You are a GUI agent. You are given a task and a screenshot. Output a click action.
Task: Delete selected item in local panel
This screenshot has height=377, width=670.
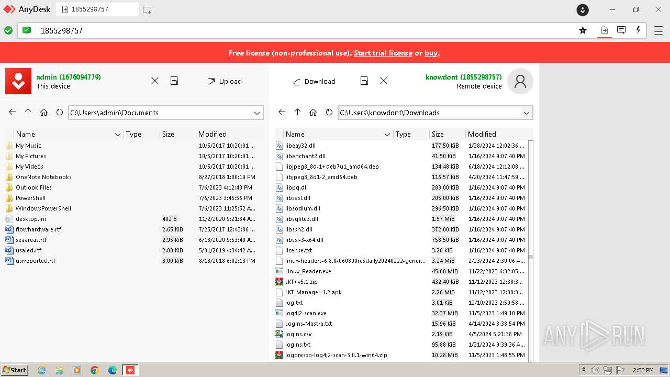(155, 81)
